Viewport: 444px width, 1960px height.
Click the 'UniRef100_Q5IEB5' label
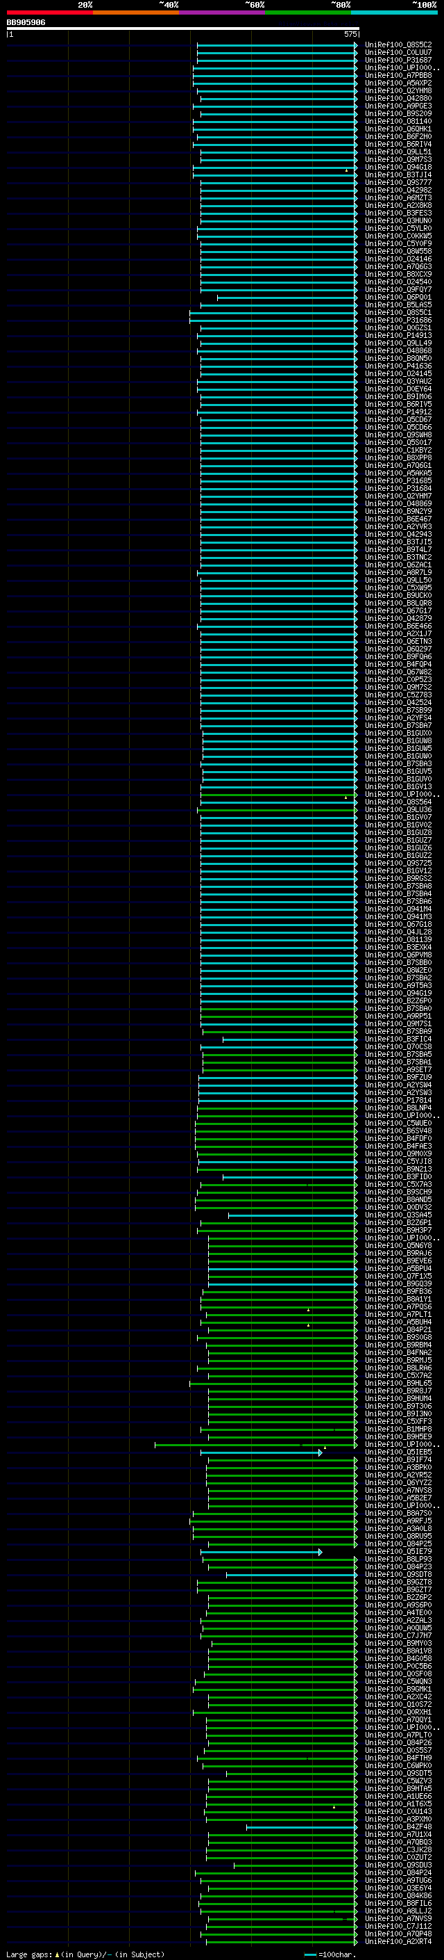tap(398, 1452)
